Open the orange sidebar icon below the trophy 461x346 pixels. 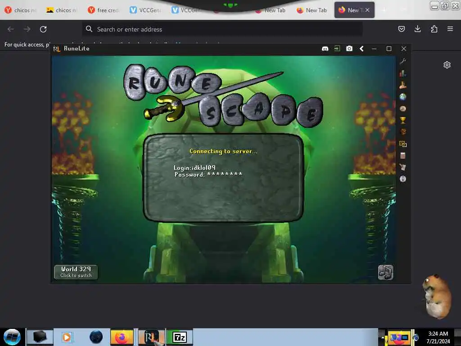tap(403, 132)
